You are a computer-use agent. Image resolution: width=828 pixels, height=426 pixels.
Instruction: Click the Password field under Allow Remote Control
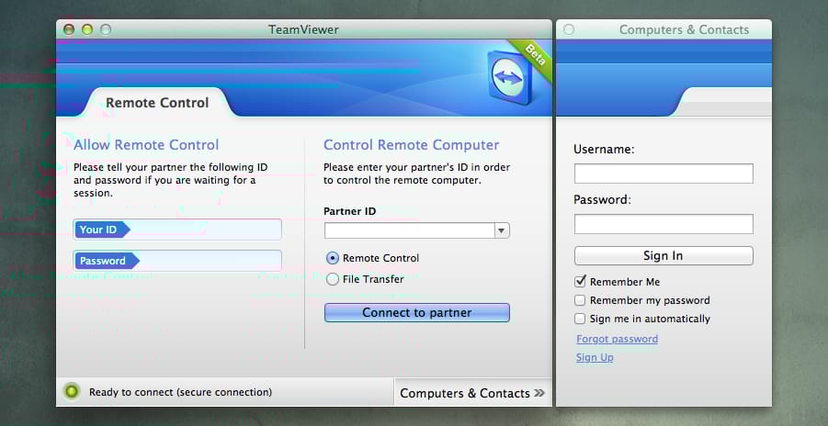coord(177,261)
